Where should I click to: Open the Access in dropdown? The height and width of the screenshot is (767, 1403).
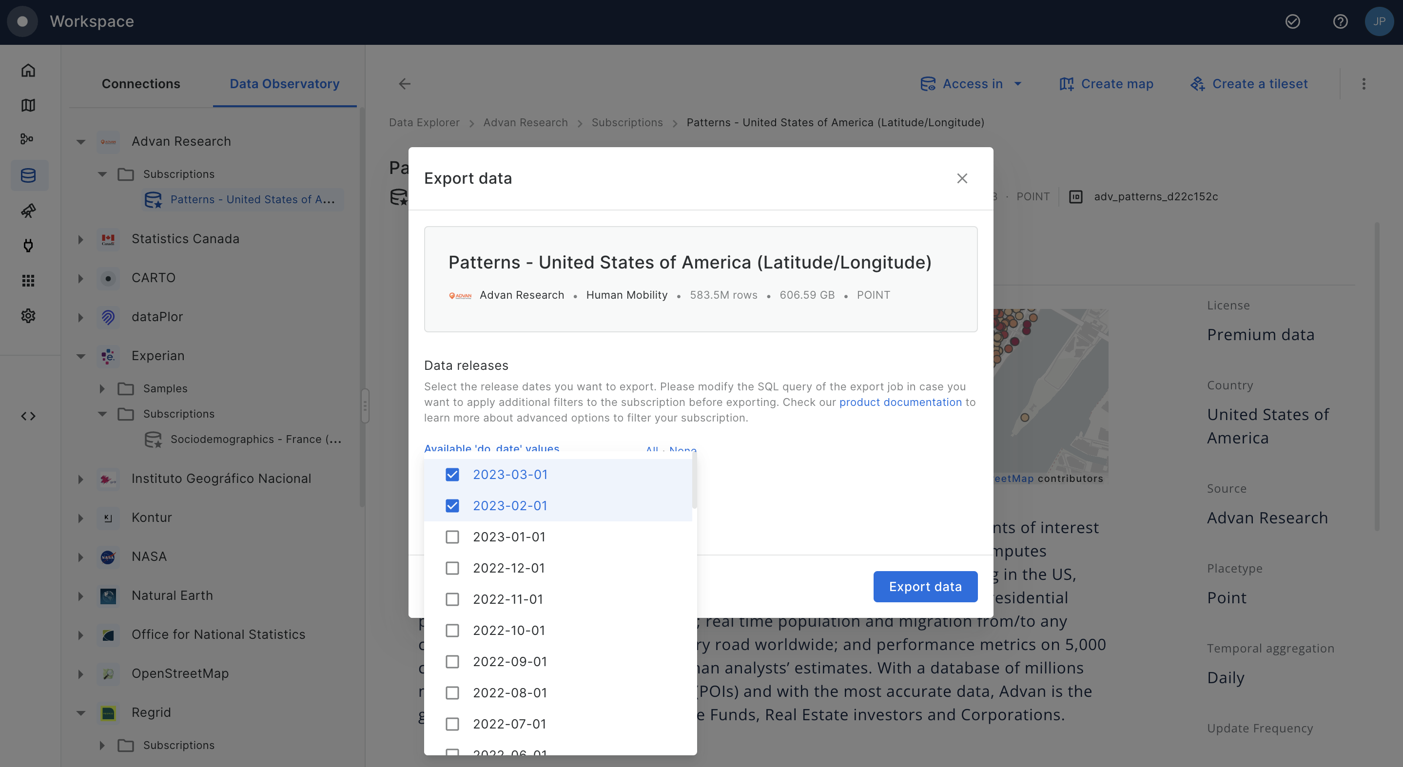point(971,84)
